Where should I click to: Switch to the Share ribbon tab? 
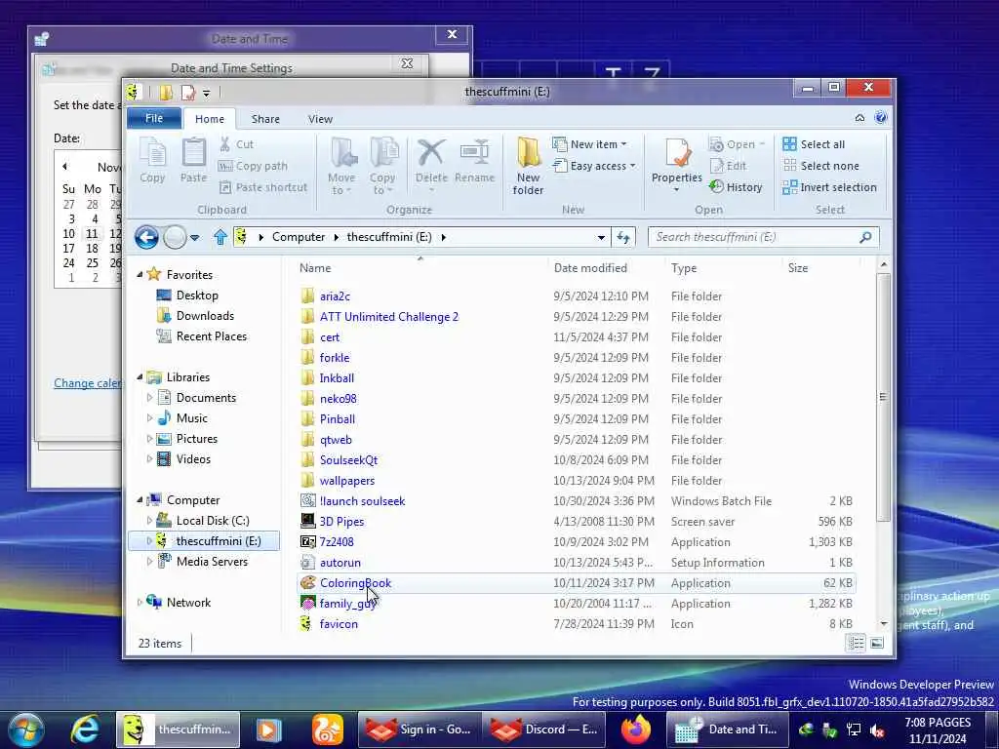[x=265, y=119]
